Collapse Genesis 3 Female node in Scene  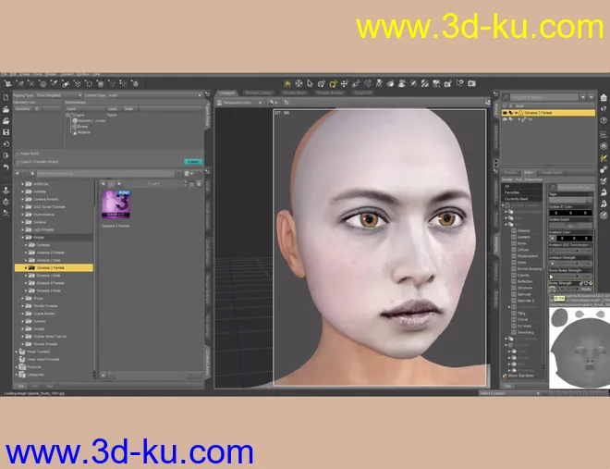click(x=517, y=113)
